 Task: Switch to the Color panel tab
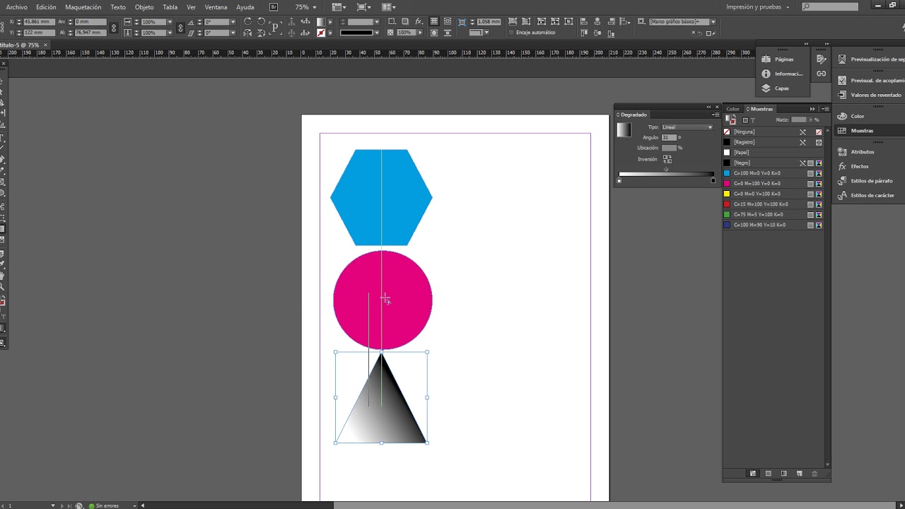coord(733,109)
